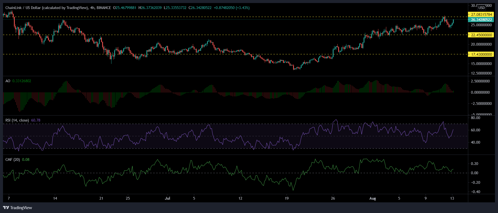Click the 25 date marker on time axis
This screenshot has width=498, height=213.
pyautogui.click(x=128, y=198)
